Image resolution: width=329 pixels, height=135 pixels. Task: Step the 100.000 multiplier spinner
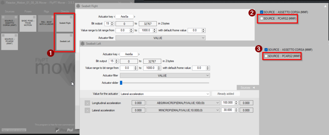click(236, 103)
